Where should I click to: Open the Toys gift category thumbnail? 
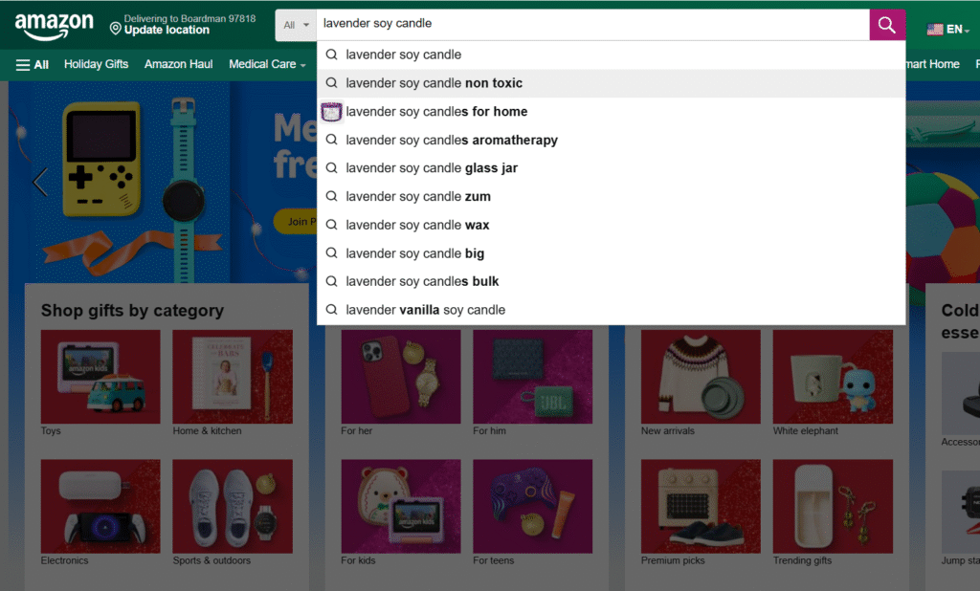(100, 377)
